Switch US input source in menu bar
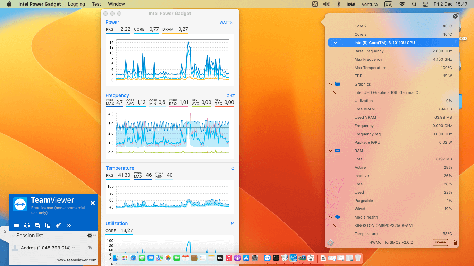Image resolution: width=474 pixels, height=266 pixels. (388, 4)
